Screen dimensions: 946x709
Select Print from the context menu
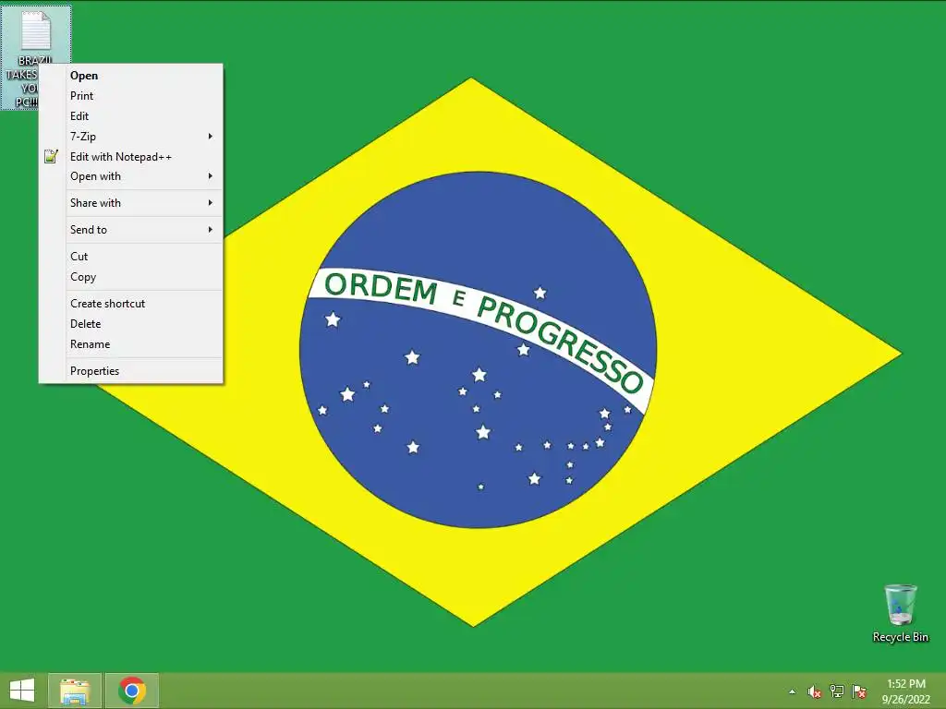click(131, 96)
